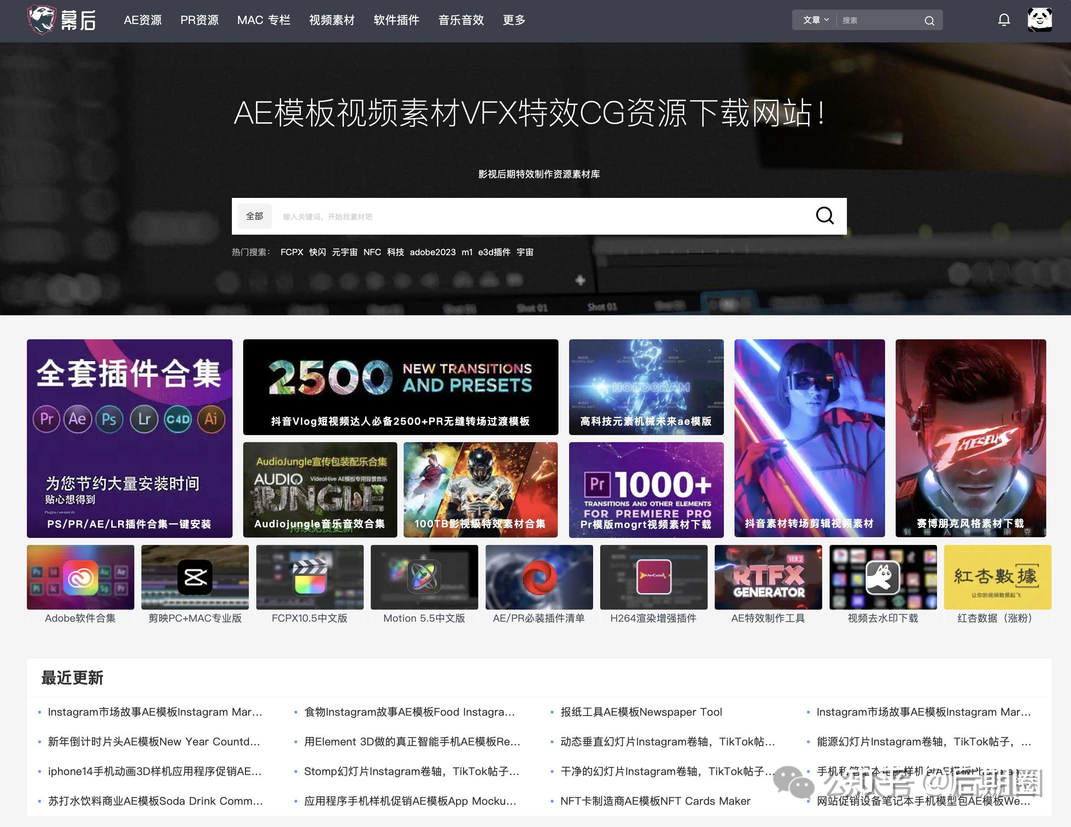The image size is (1071, 827).
Task: Open the Motion 5.5中文版 app icon
Action: 424,577
